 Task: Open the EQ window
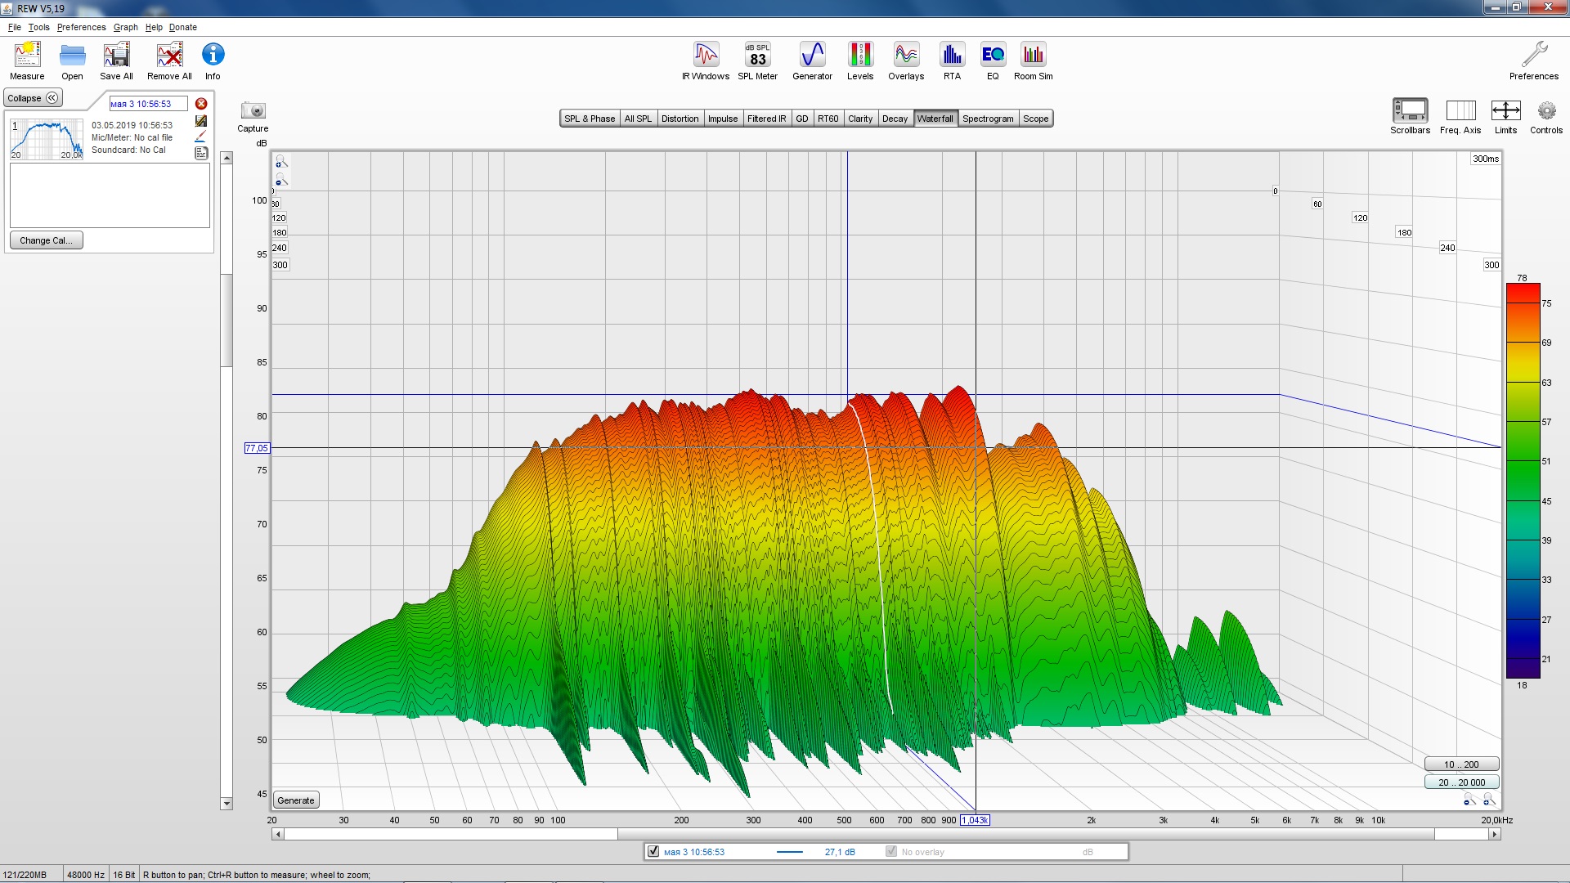pyautogui.click(x=993, y=56)
